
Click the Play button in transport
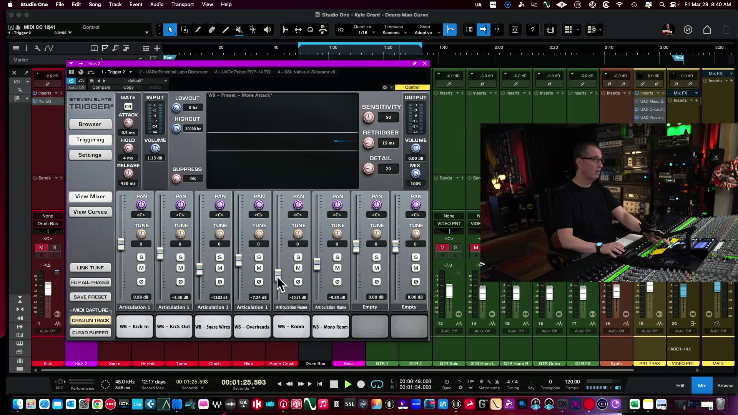click(x=348, y=384)
